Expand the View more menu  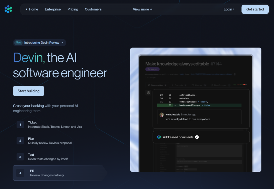pyautogui.click(x=142, y=9)
